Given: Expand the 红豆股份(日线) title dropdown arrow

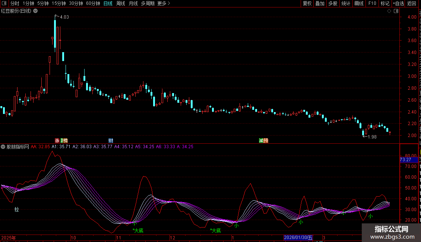Looking at the screenshot, I should (x=35, y=11).
